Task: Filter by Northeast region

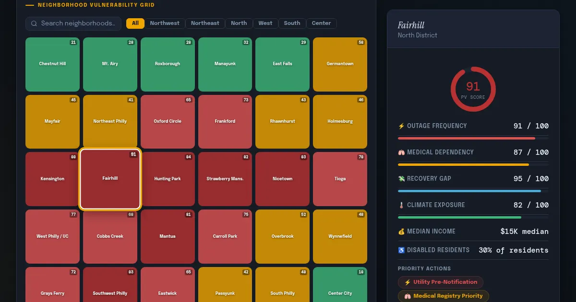Action: point(205,23)
